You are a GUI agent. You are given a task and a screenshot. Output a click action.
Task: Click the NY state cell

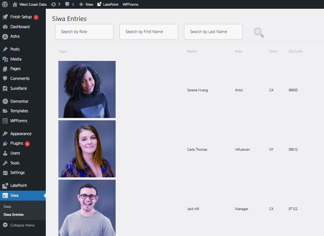pos(271,150)
